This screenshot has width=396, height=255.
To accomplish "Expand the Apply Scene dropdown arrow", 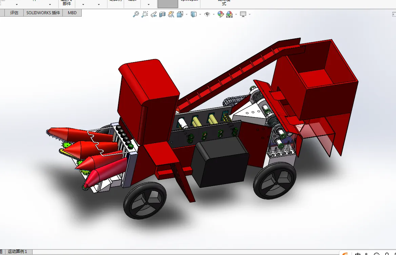I will click(x=236, y=14).
